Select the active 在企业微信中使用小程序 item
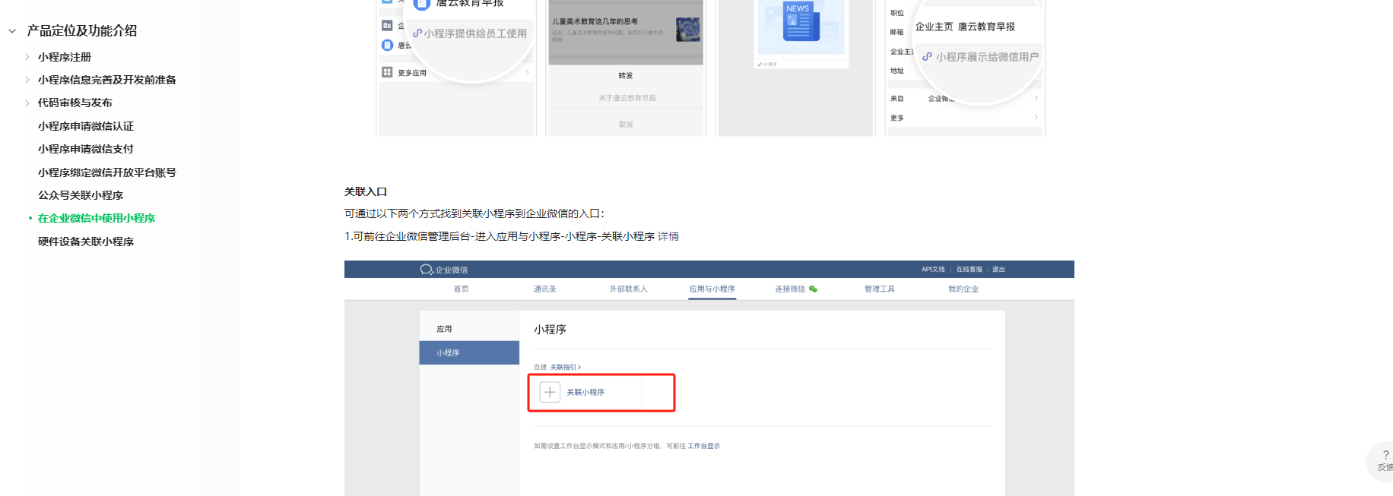 [x=97, y=218]
